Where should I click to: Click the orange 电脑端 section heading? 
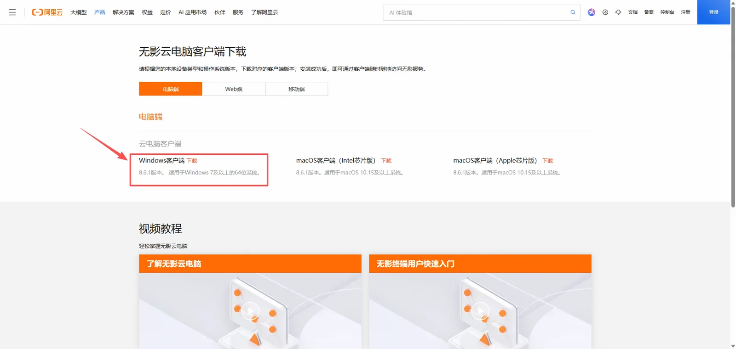click(151, 117)
